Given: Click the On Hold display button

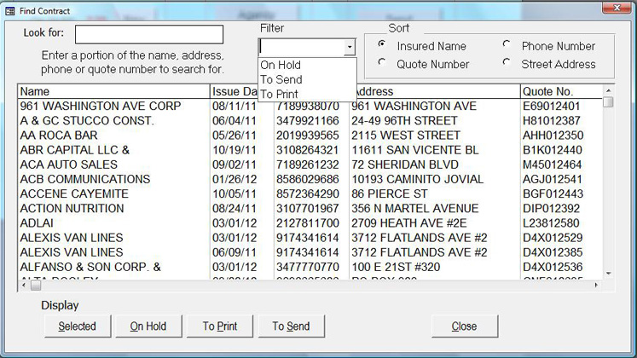Looking at the screenshot, I should point(148,326).
